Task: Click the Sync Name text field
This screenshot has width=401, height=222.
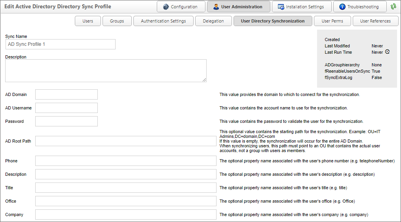Action: point(61,44)
